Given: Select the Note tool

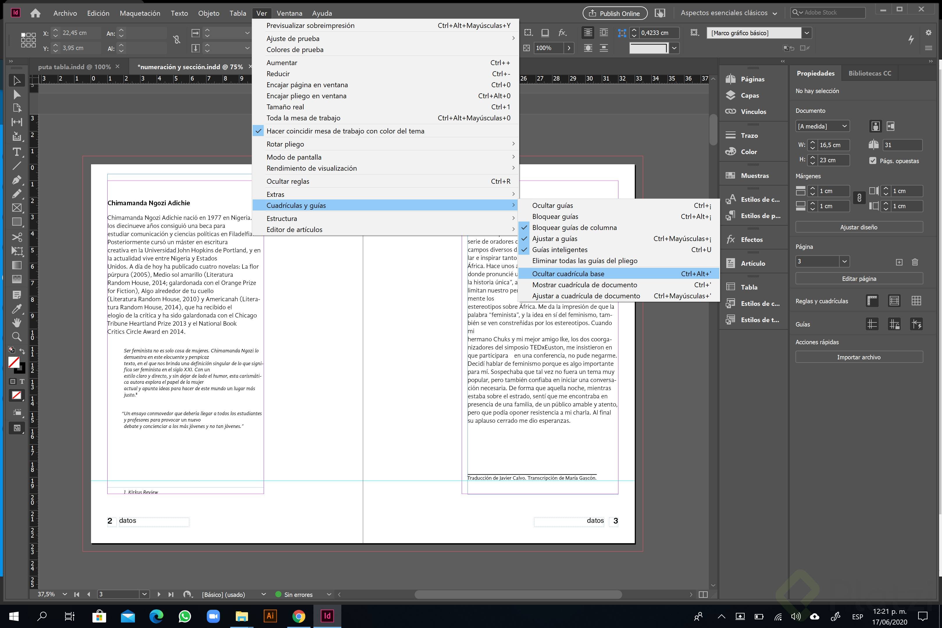Looking at the screenshot, I should (x=16, y=295).
